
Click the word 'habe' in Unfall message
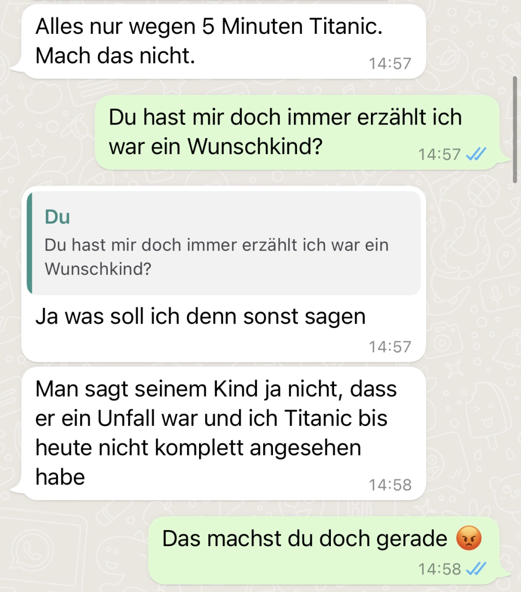coord(60,476)
